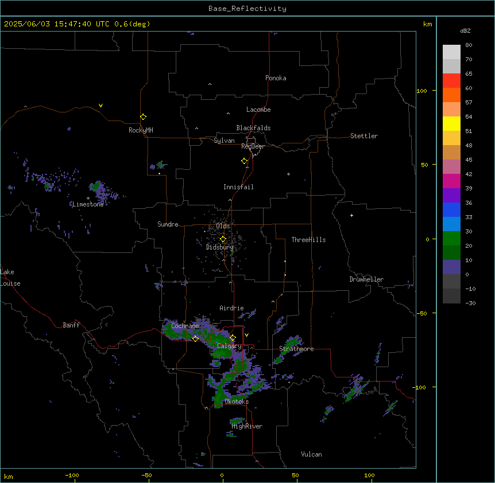Click the yellow V marker east of Calgary
495x483 pixels.
click(246, 335)
